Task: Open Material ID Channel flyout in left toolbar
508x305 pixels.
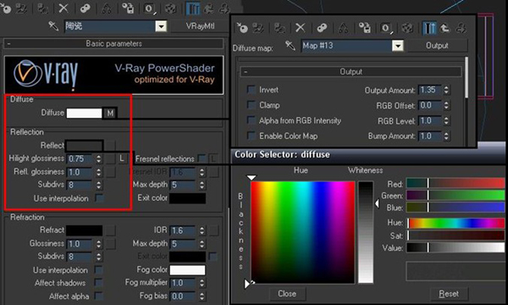Action: pos(149,8)
